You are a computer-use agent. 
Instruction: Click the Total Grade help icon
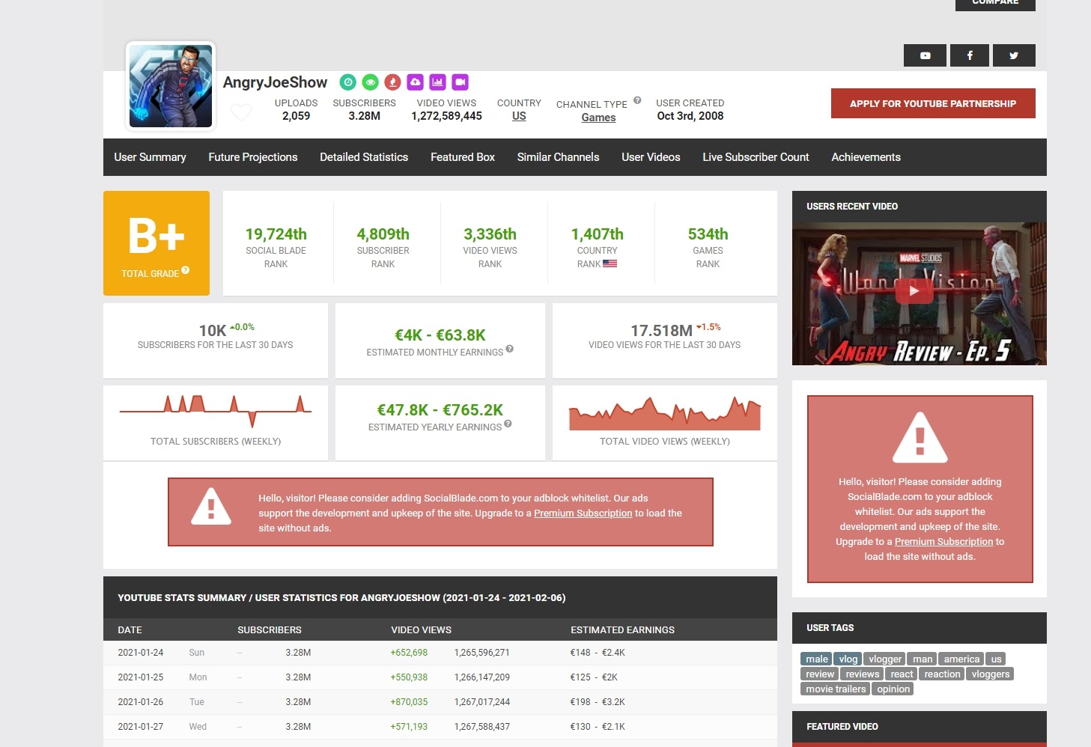[x=186, y=270]
